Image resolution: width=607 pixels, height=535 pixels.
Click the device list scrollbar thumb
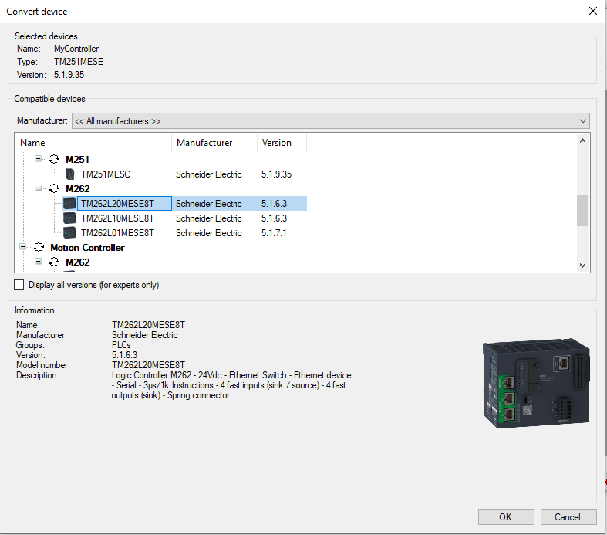click(582, 210)
